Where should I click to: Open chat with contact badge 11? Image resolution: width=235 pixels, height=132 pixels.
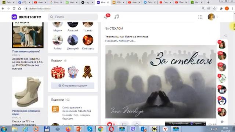(x=222, y=45)
